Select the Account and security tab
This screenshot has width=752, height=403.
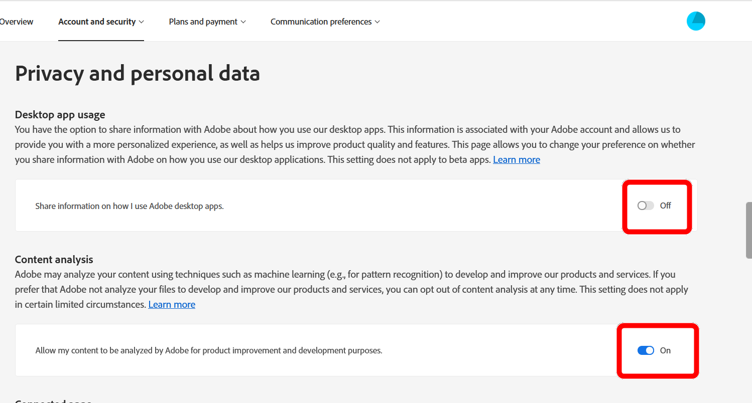click(x=97, y=21)
